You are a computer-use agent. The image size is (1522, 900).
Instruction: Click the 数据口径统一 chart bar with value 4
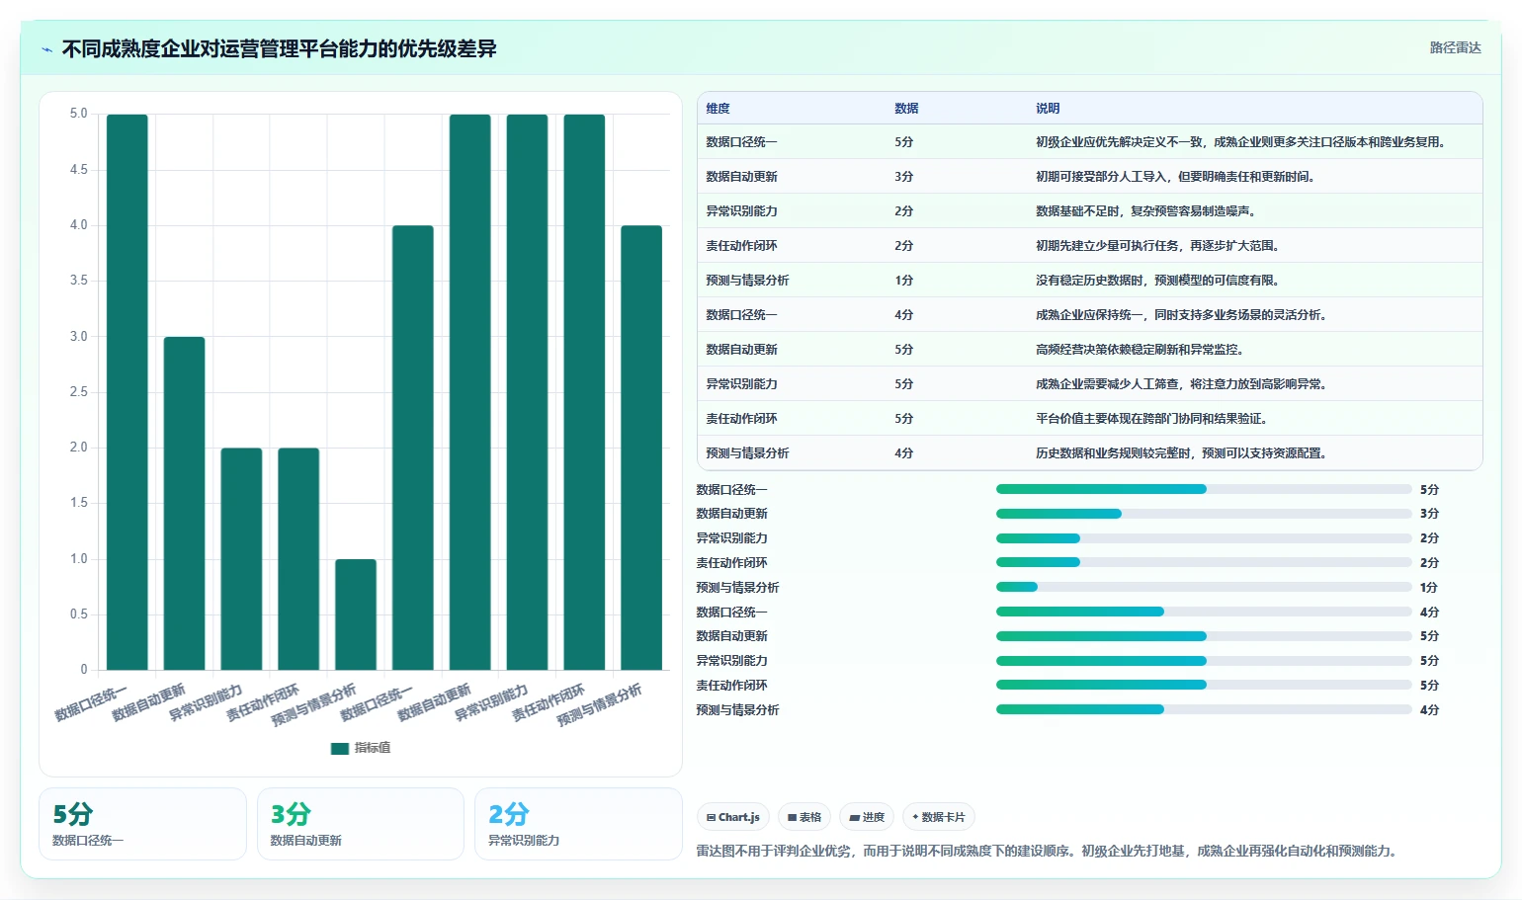pyautogui.click(x=413, y=448)
